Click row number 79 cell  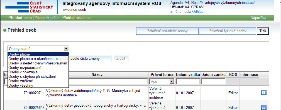(x=25, y=93)
